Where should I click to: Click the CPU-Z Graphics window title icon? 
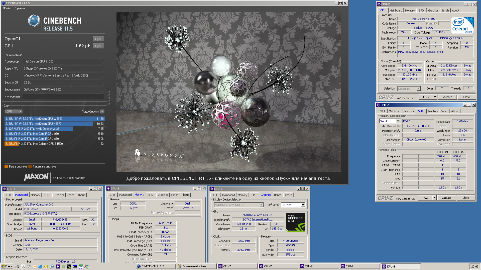click(211, 189)
